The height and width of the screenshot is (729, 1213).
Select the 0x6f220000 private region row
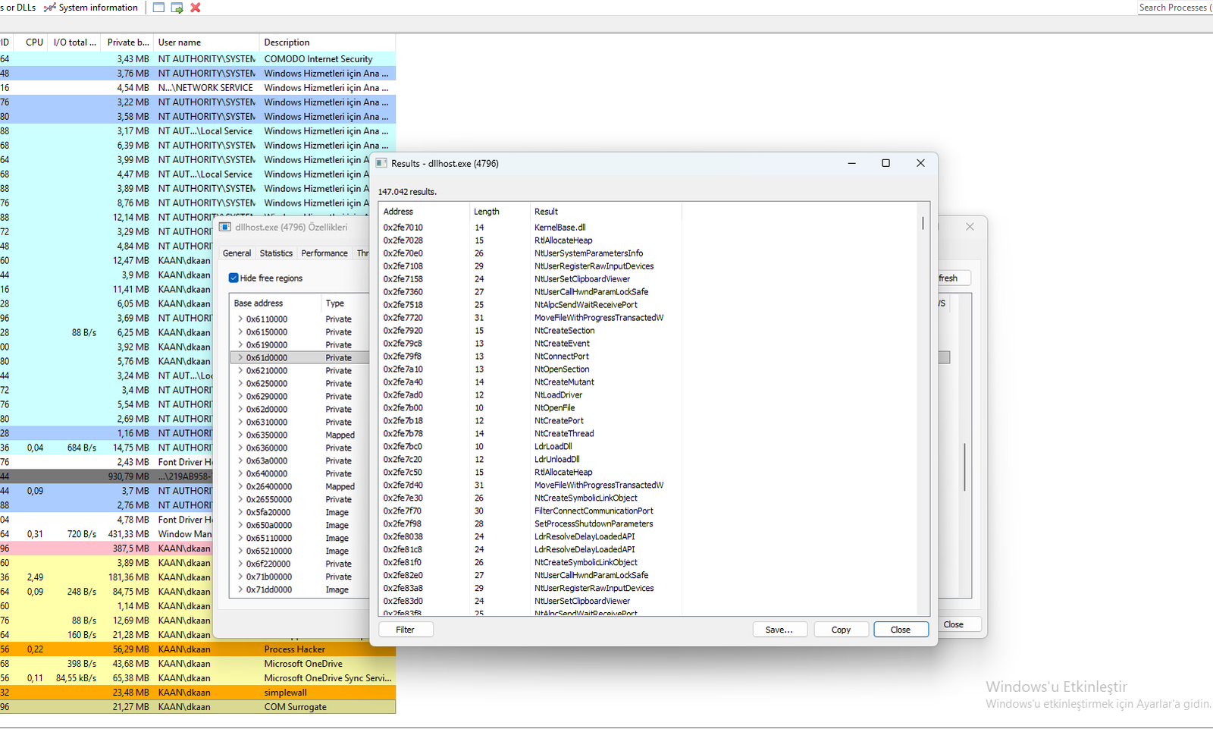click(299, 564)
